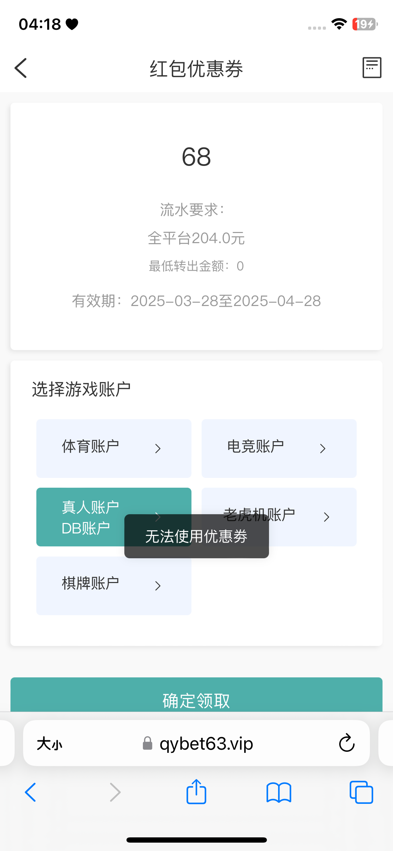Open the Safari share sheet

[x=196, y=792]
